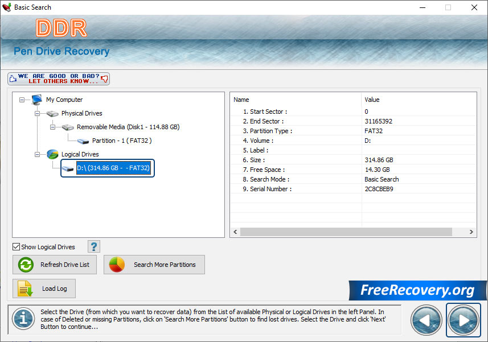Viewport: 488px width, 342px height.
Task: Click the Physical Drives disk icon
Action: (52, 114)
